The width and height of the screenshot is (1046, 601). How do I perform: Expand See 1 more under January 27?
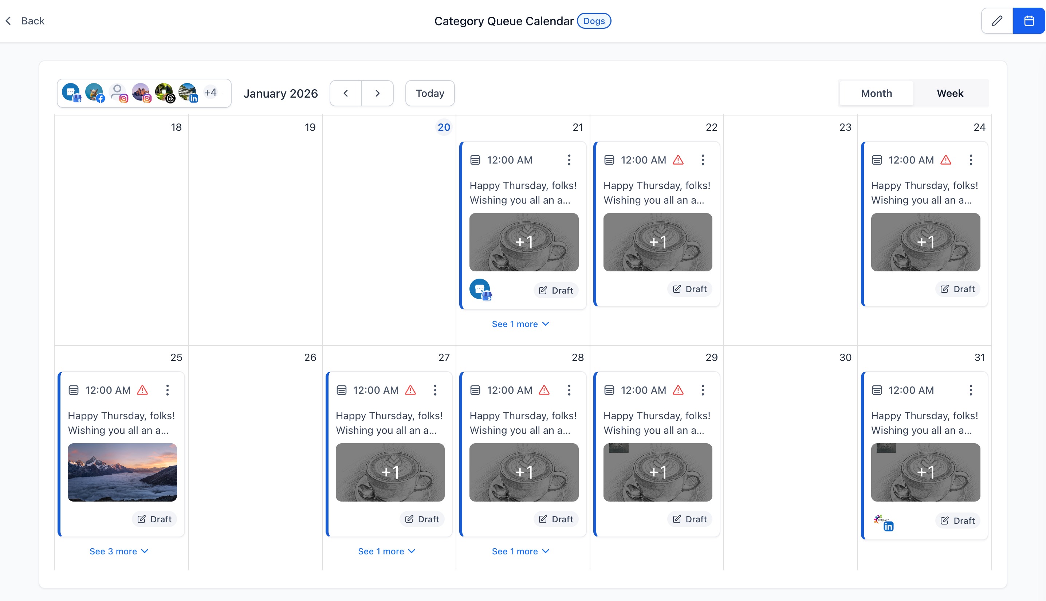[387, 551]
